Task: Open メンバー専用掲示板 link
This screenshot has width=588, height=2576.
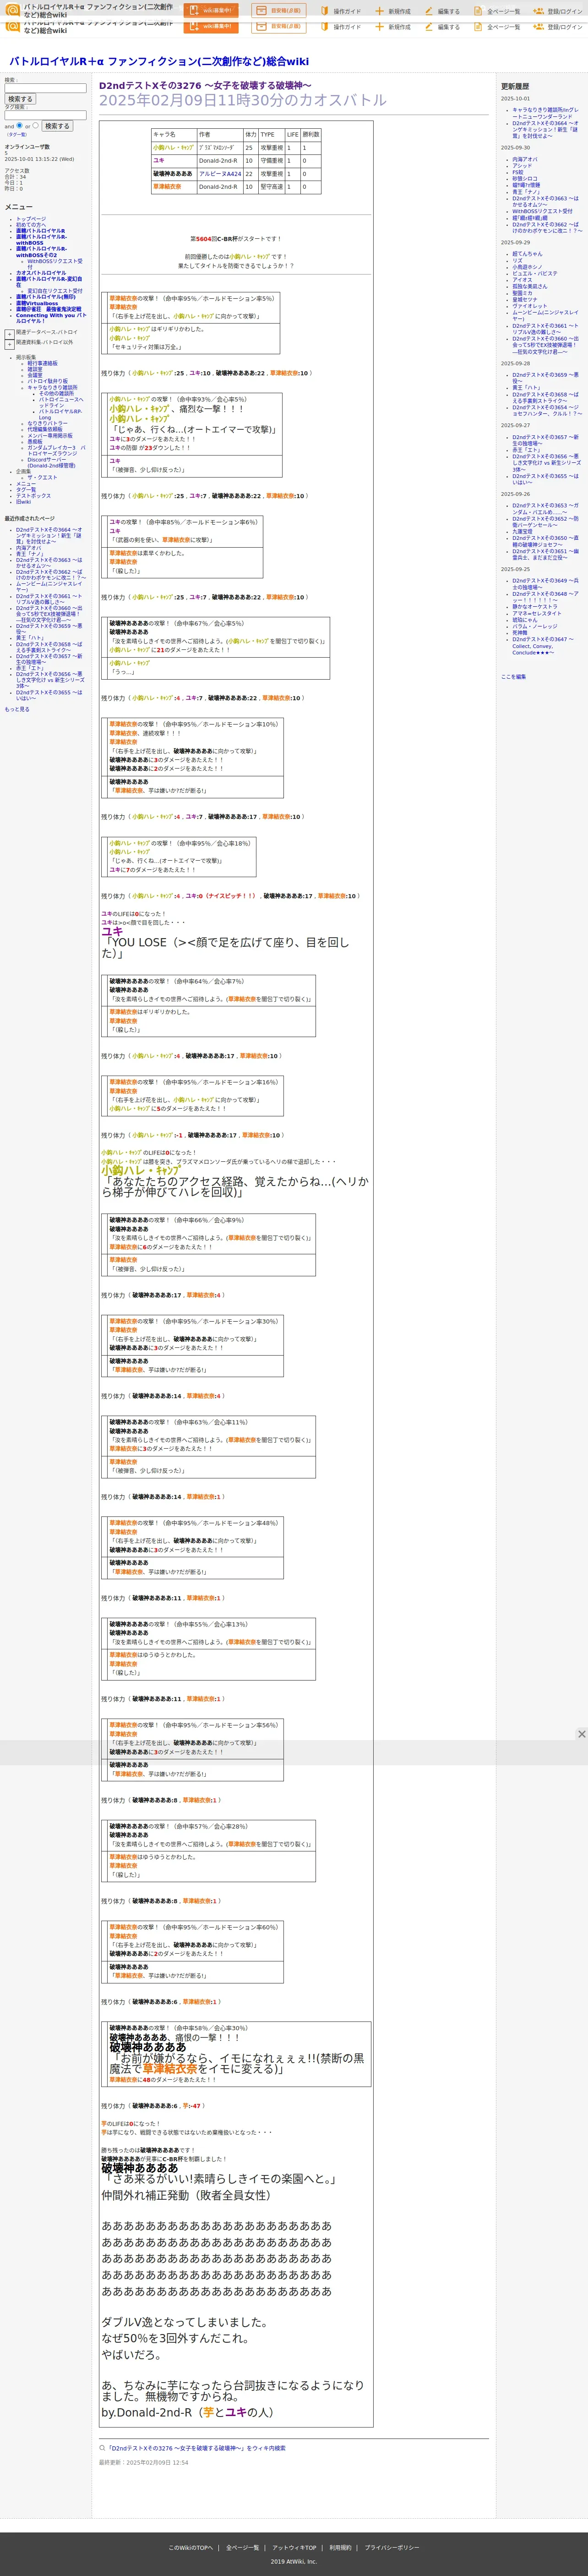Action: point(49,435)
